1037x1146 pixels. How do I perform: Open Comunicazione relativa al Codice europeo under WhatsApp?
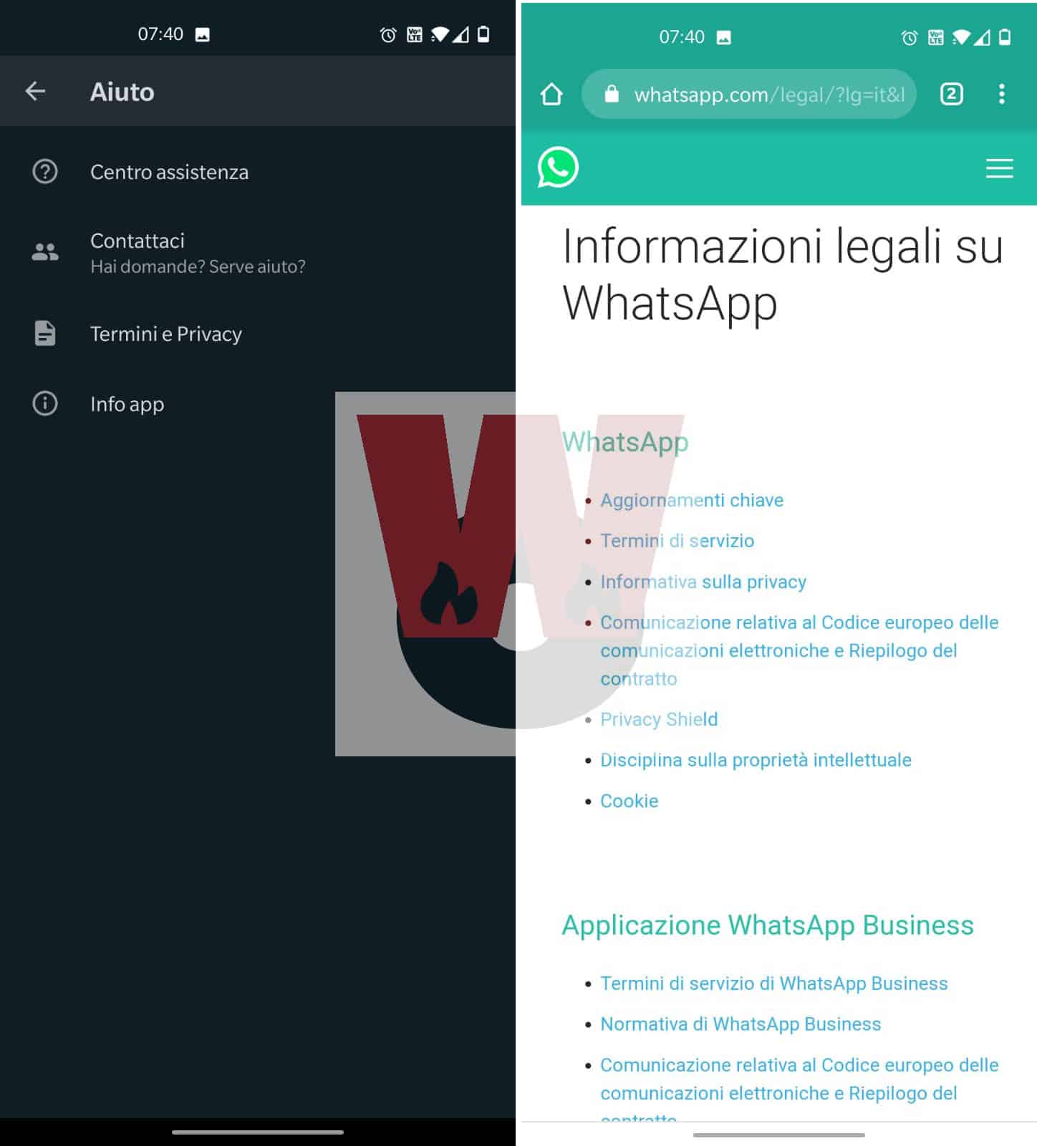tap(799, 650)
